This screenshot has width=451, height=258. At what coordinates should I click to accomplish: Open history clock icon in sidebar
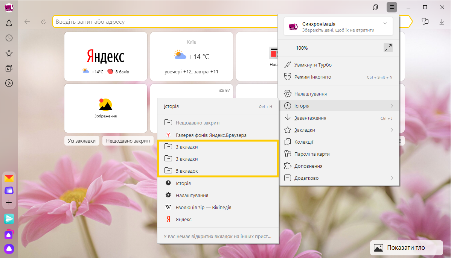(9, 38)
